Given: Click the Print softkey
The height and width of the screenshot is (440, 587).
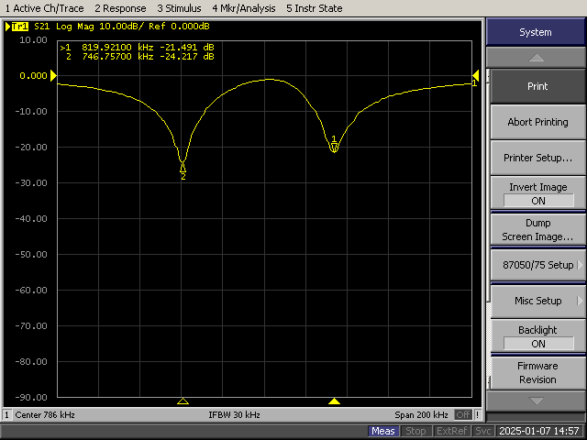Looking at the screenshot, I should click(x=537, y=86).
